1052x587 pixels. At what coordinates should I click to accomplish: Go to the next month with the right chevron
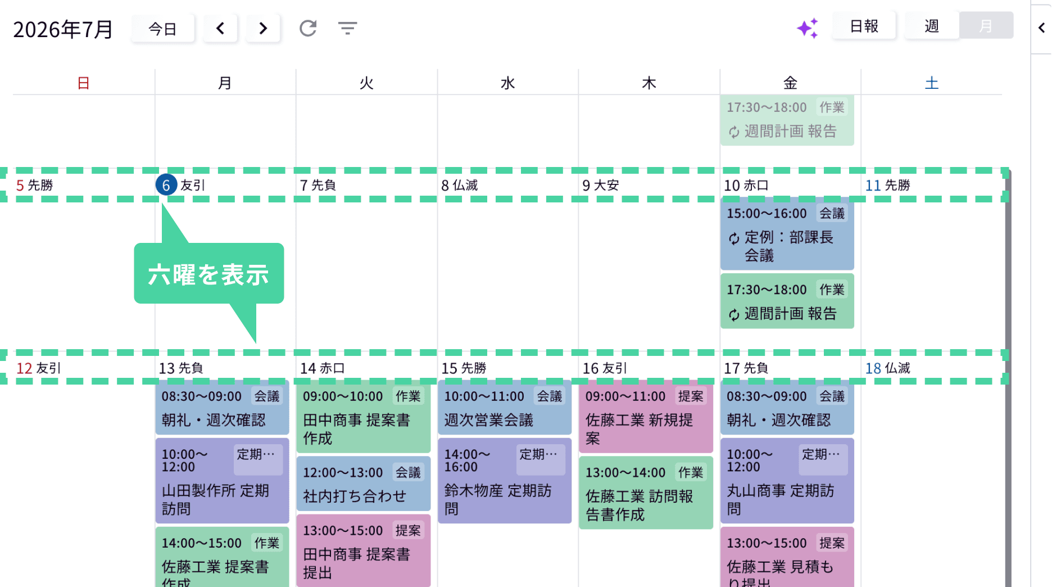pos(263,28)
